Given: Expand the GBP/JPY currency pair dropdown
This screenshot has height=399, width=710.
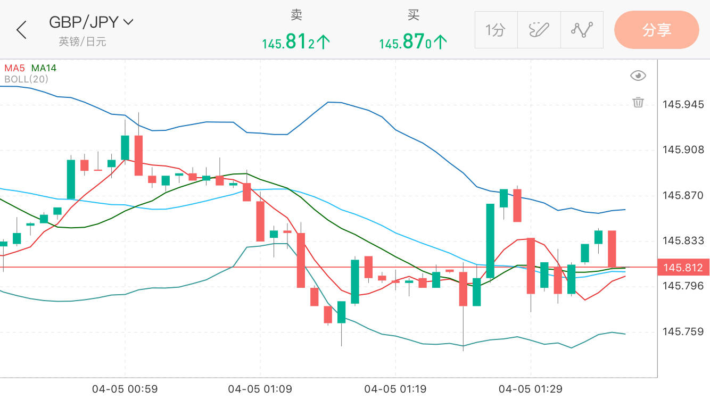Looking at the screenshot, I should pos(128,22).
